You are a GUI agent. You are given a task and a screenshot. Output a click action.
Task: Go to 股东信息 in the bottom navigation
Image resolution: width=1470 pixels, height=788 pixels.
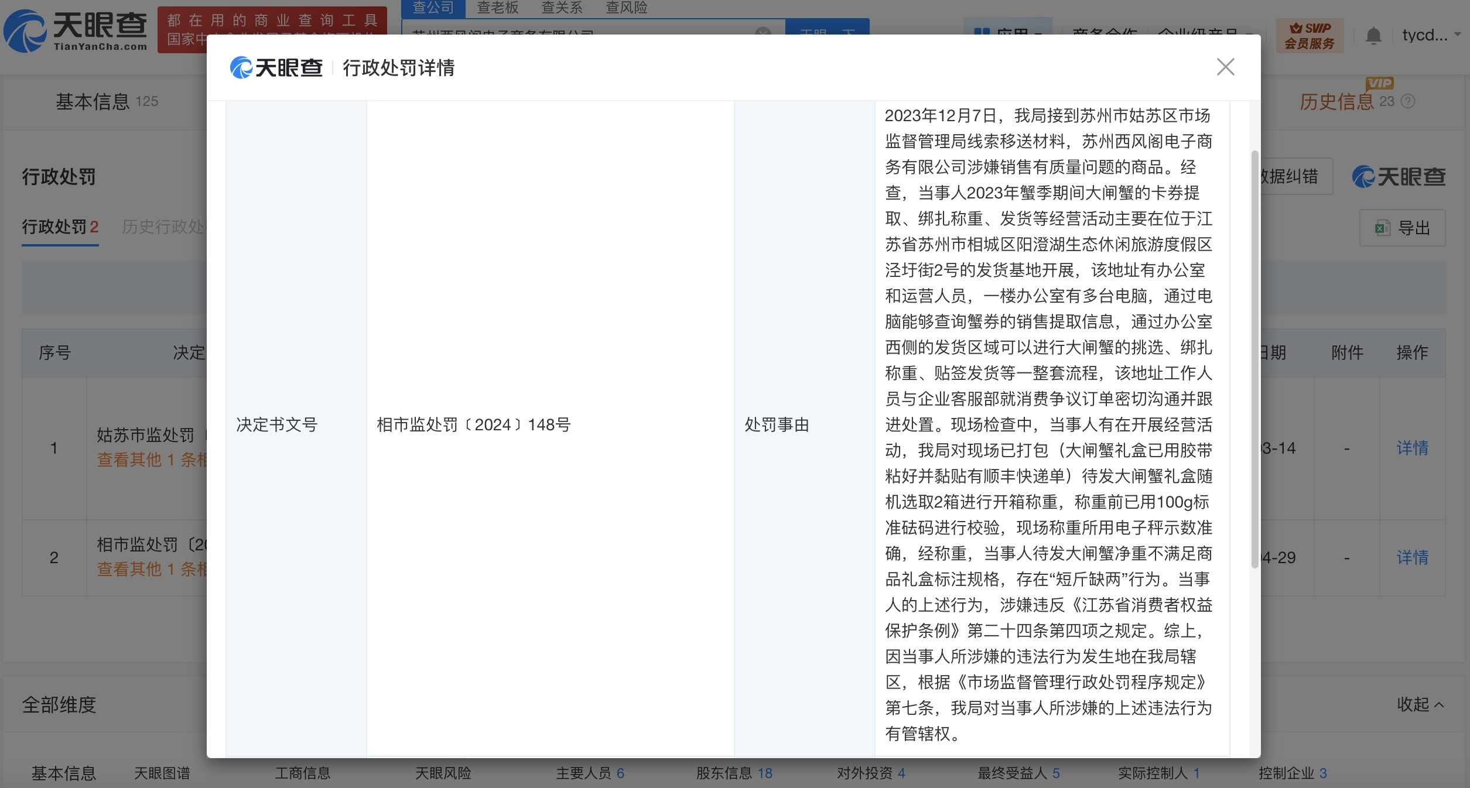733,773
